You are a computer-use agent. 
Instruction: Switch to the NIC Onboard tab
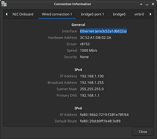(x=23, y=14)
